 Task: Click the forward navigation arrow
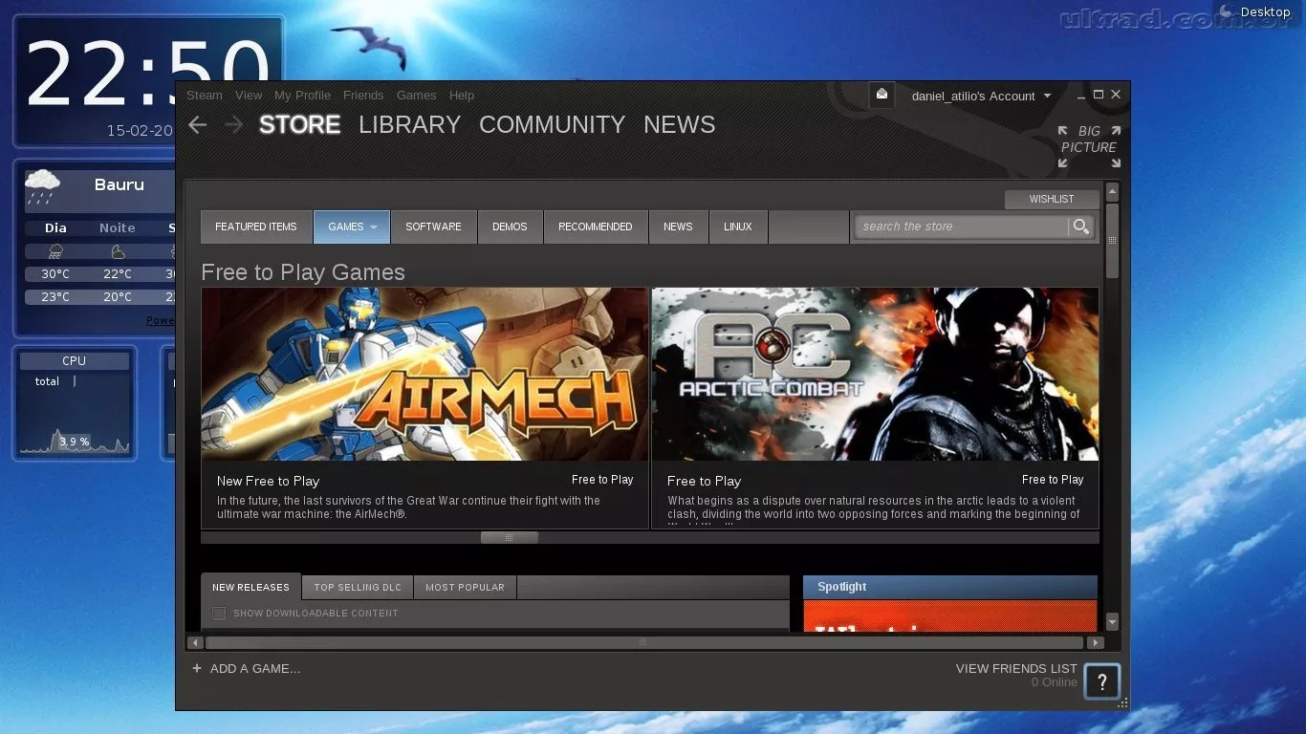pyautogui.click(x=233, y=124)
